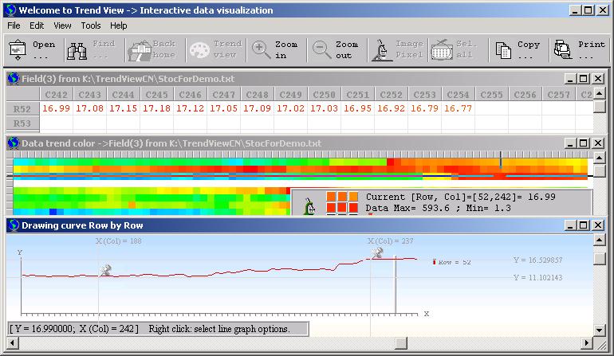Open the Edit menu
Screen dimensions: 614x356
tap(37, 25)
